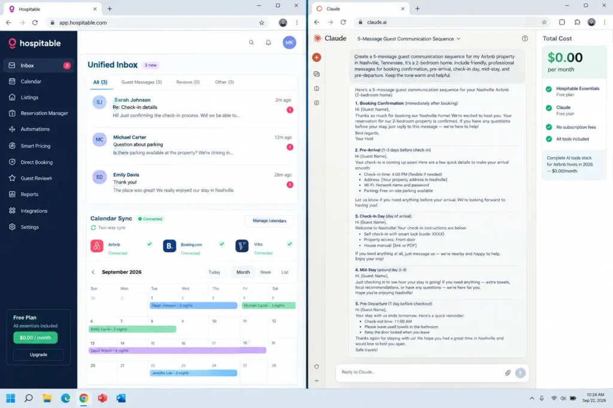Click the Claude logo icon
This screenshot has height=408, width=613.
(x=317, y=38)
